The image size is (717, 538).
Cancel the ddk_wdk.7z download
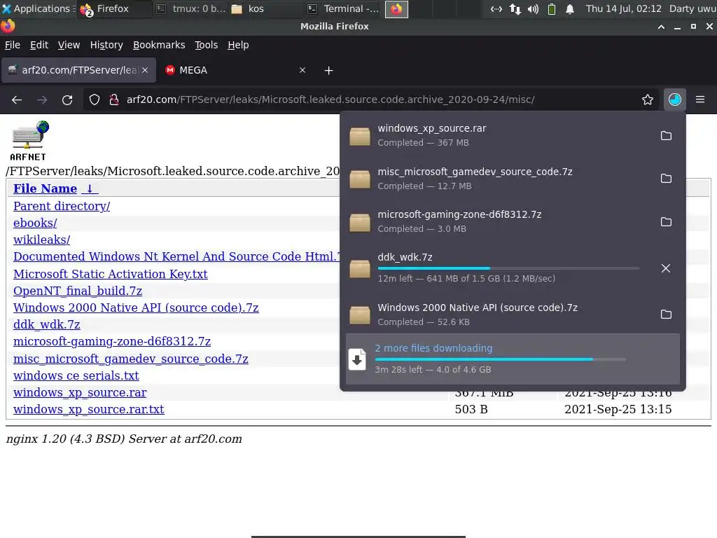666,268
